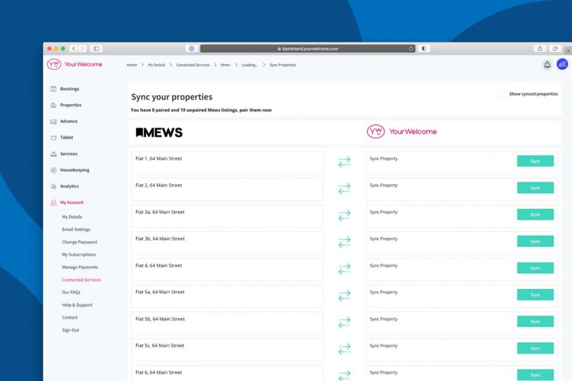Click the Bookings calendar icon in sidebar
The height and width of the screenshot is (381, 572).
point(53,89)
